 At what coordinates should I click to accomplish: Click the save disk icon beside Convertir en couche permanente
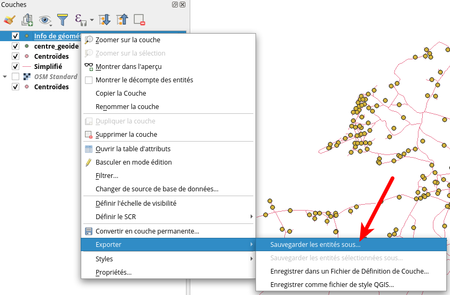[89, 231]
